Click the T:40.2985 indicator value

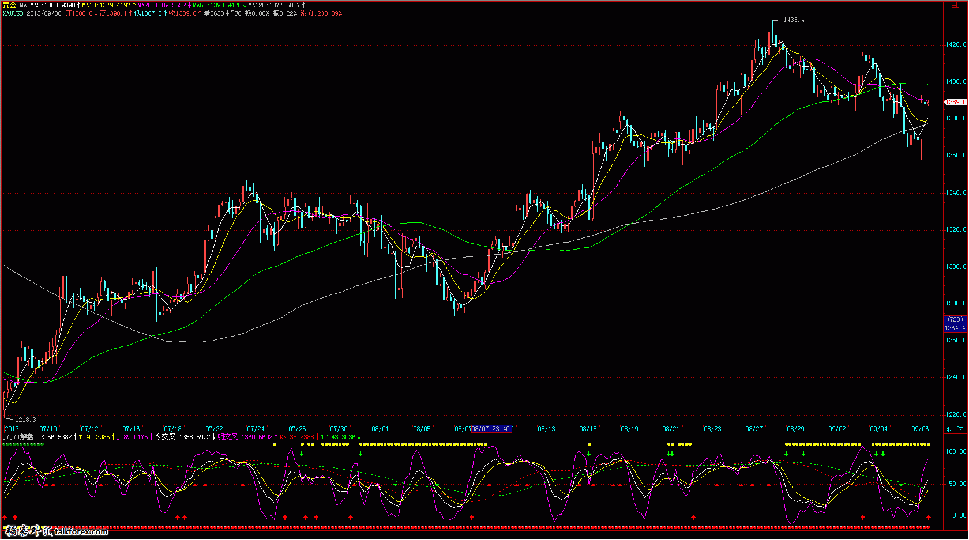tap(94, 437)
